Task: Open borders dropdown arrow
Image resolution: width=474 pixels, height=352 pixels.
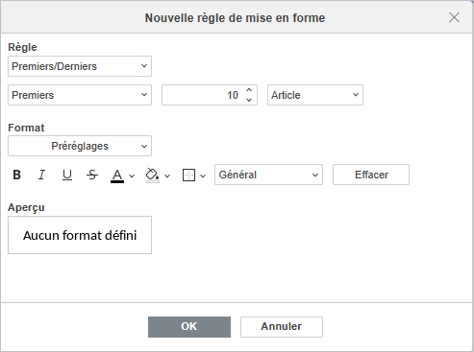Action: pos(203,176)
